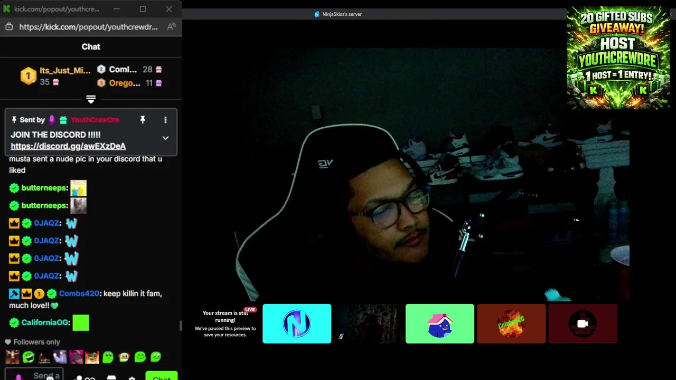Select the green blob with big eyes emote
This screenshot has width=676, height=380.
pos(108,357)
